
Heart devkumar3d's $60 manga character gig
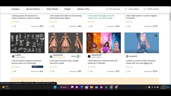[x=53, y=71]
